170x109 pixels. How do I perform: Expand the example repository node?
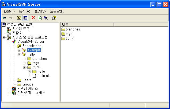point(19,50)
